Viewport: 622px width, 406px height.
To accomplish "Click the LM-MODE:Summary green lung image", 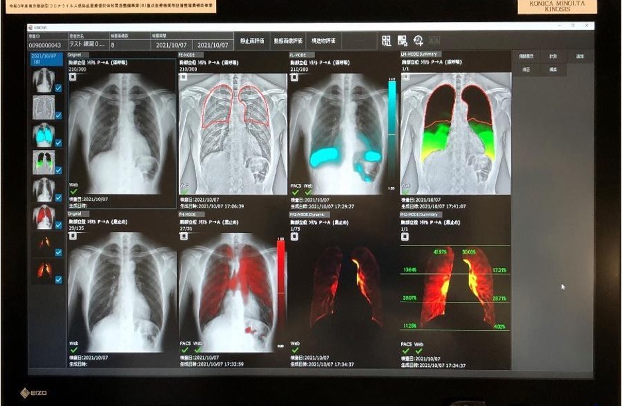I will [456, 133].
